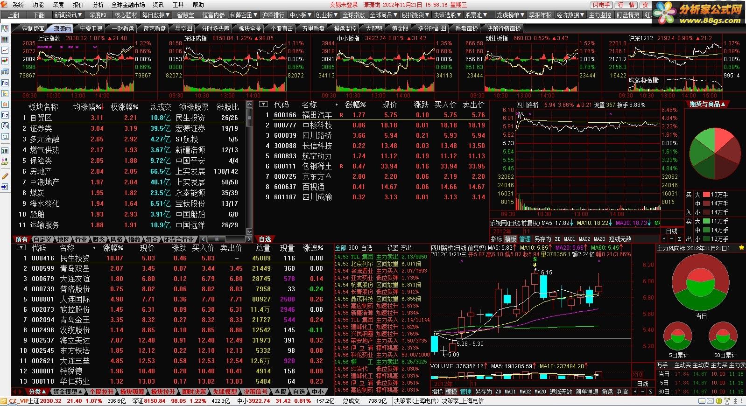746x406 pixels.
Task: Select the 四川路桥 row in watchlist
Action: tap(373, 135)
